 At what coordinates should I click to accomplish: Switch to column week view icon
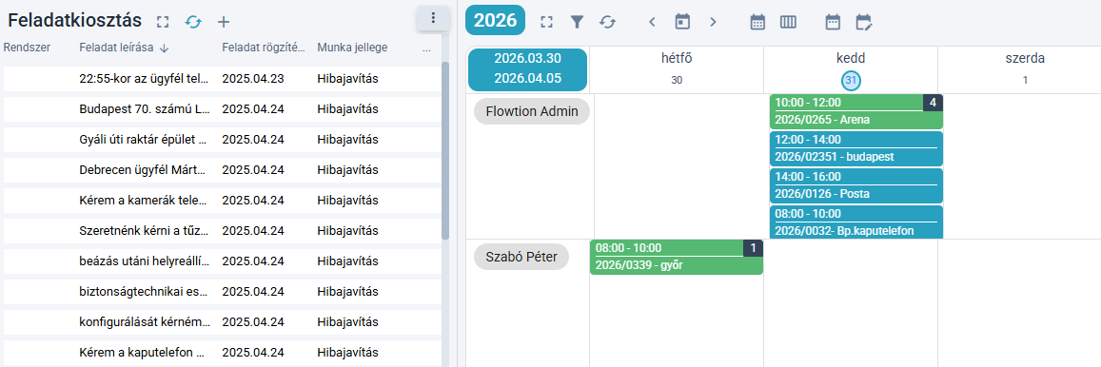point(789,22)
